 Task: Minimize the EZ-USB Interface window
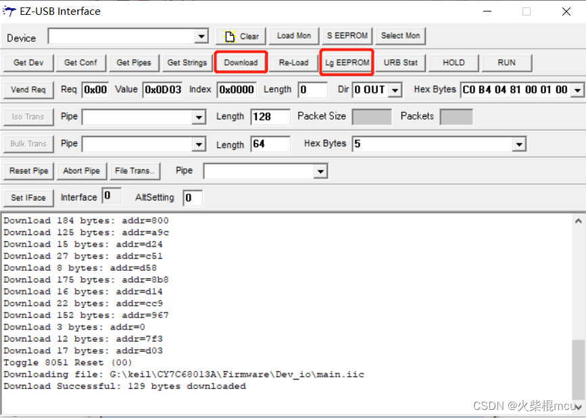click(x=487, y=11)
